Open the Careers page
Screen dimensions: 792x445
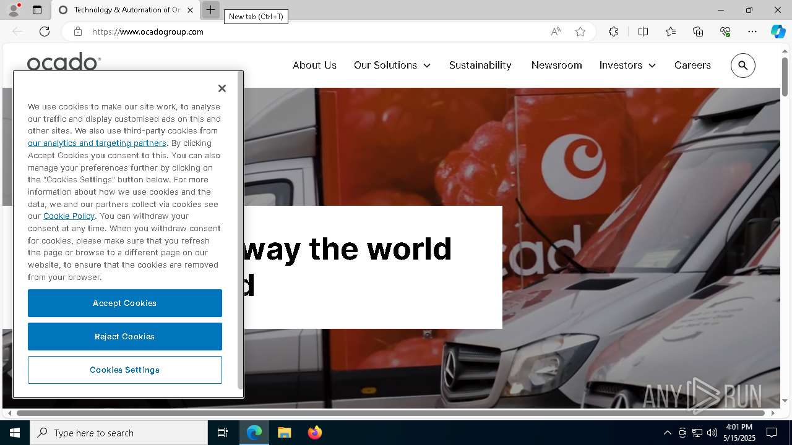(692, 65)
